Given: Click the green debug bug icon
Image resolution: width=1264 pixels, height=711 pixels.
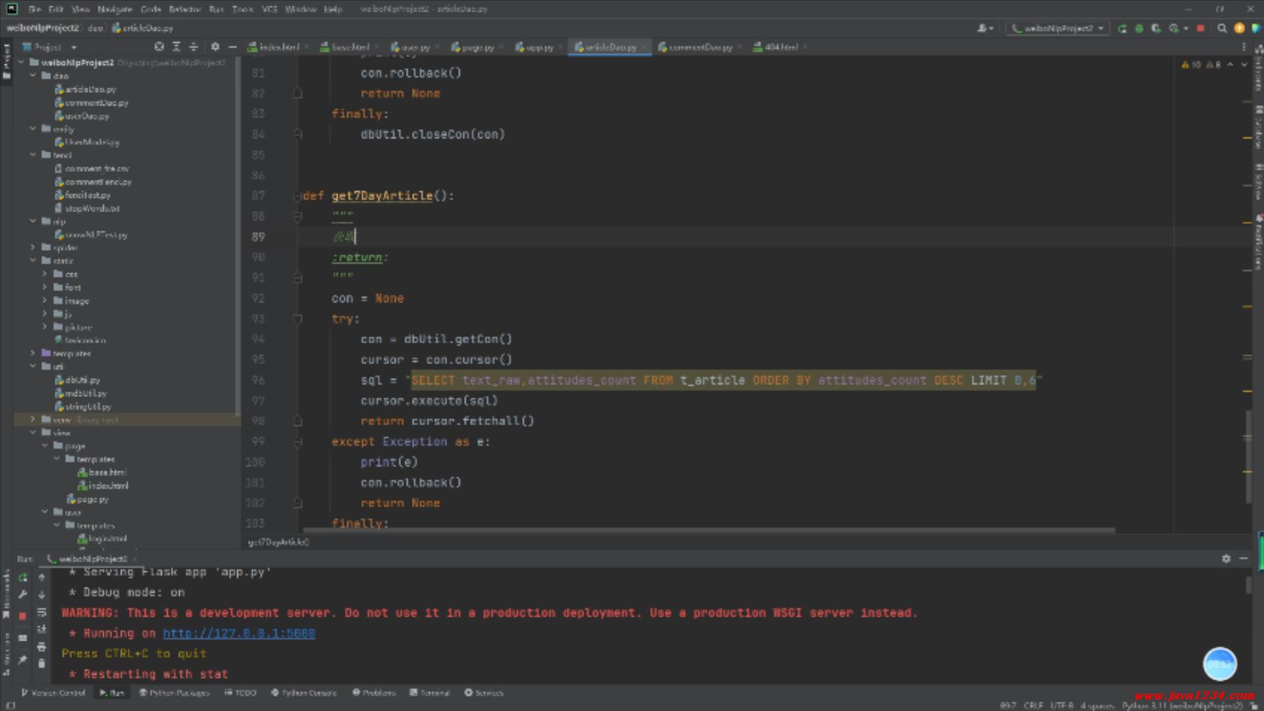Looking at the screenshot, I should pos(1139,28).
